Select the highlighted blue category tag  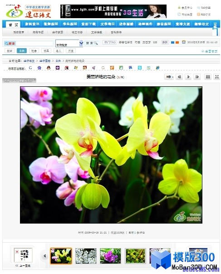(x=22, y=51)
